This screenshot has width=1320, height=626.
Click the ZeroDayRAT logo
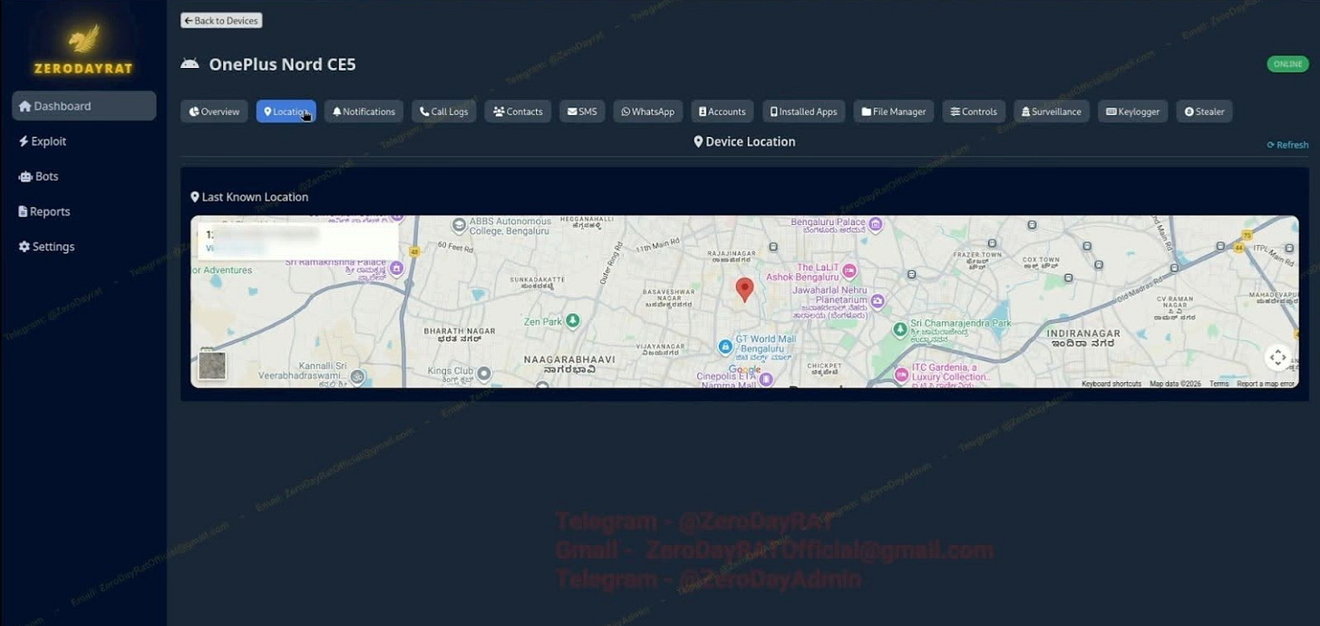pos(83,49)
